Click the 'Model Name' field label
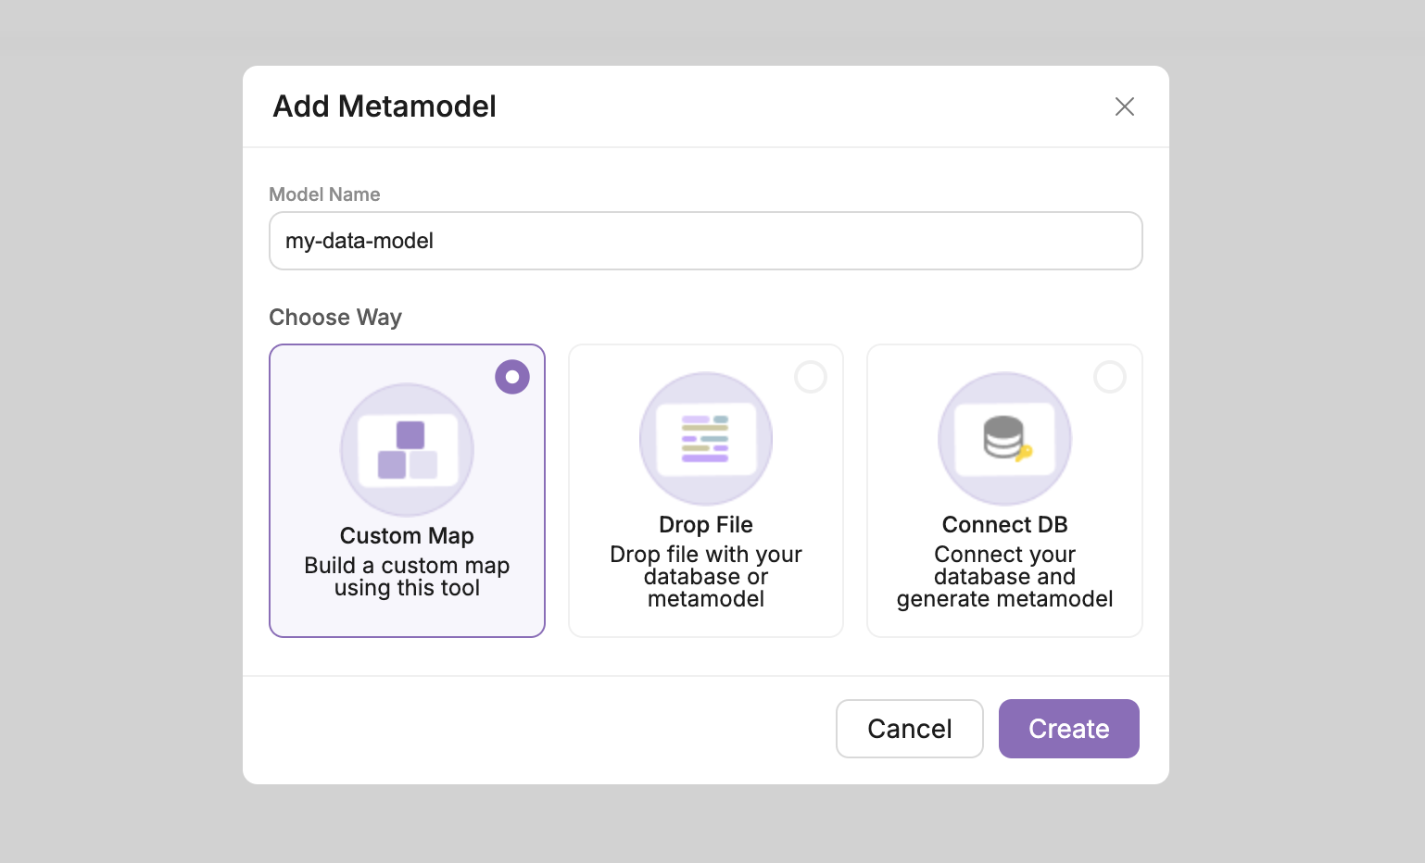The height and width of the screenshot is (863, 1425). [x=324, y=194]
